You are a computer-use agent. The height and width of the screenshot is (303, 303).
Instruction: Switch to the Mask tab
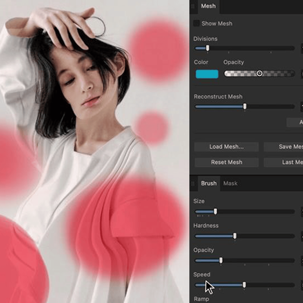pos(230,183)
